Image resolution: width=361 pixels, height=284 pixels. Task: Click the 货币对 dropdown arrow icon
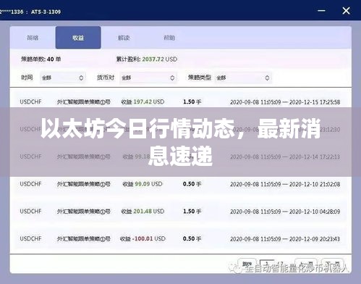tap(172, 78)
